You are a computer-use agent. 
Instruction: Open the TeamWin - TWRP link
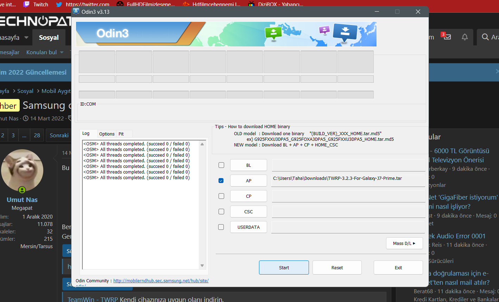pos(93,300)
